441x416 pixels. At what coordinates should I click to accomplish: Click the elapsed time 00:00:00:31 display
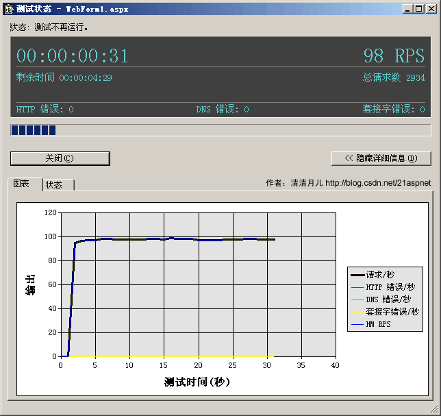[x=73, y=56]
